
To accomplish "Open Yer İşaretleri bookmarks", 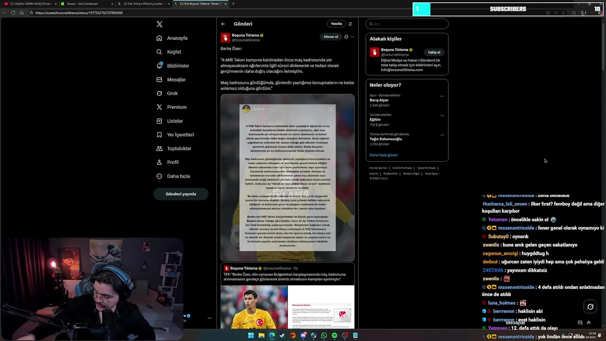I will pyautogui.click(x=175, y=135).
